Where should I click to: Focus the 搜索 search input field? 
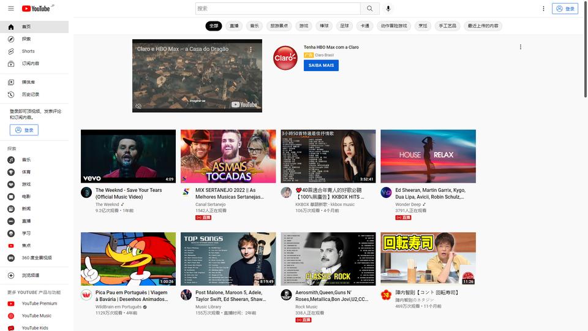(x=277, y=8)
